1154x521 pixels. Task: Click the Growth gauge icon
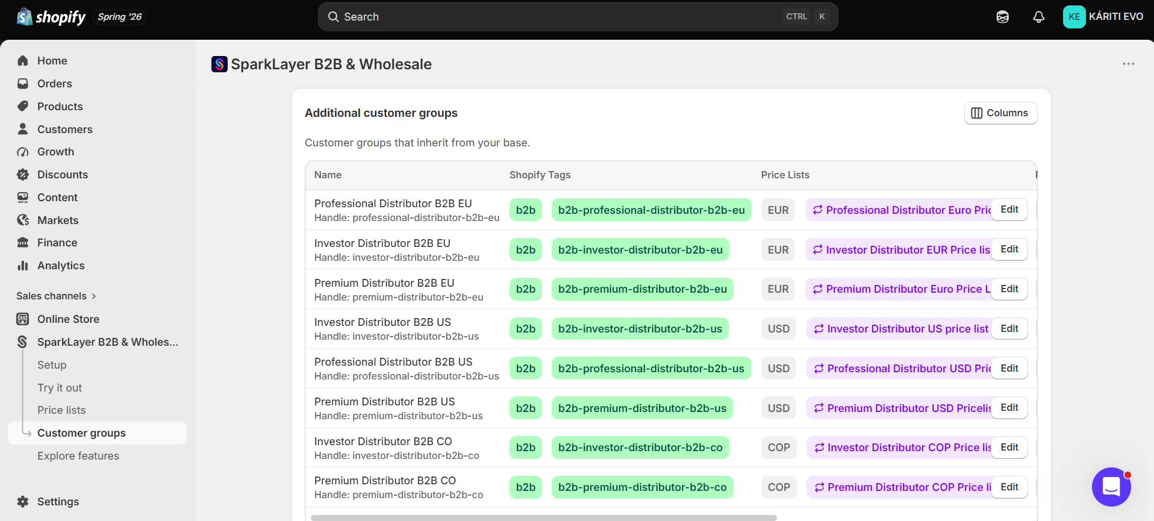click(23, 152)
